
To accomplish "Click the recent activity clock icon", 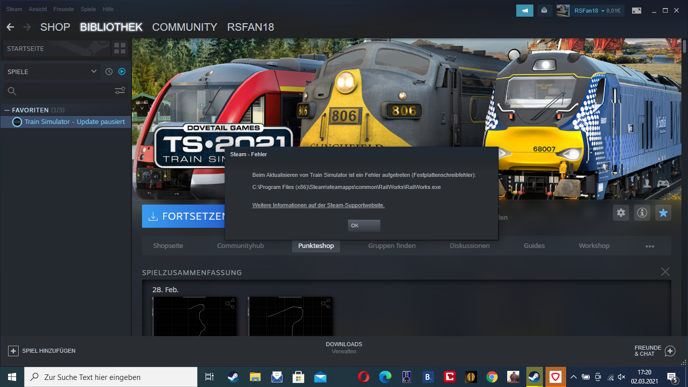I will (x=109, y=72).
